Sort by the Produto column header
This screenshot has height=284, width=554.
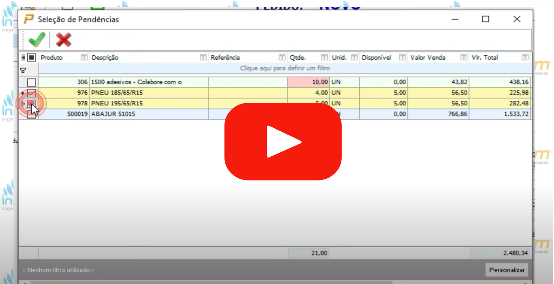coord(51,57)
